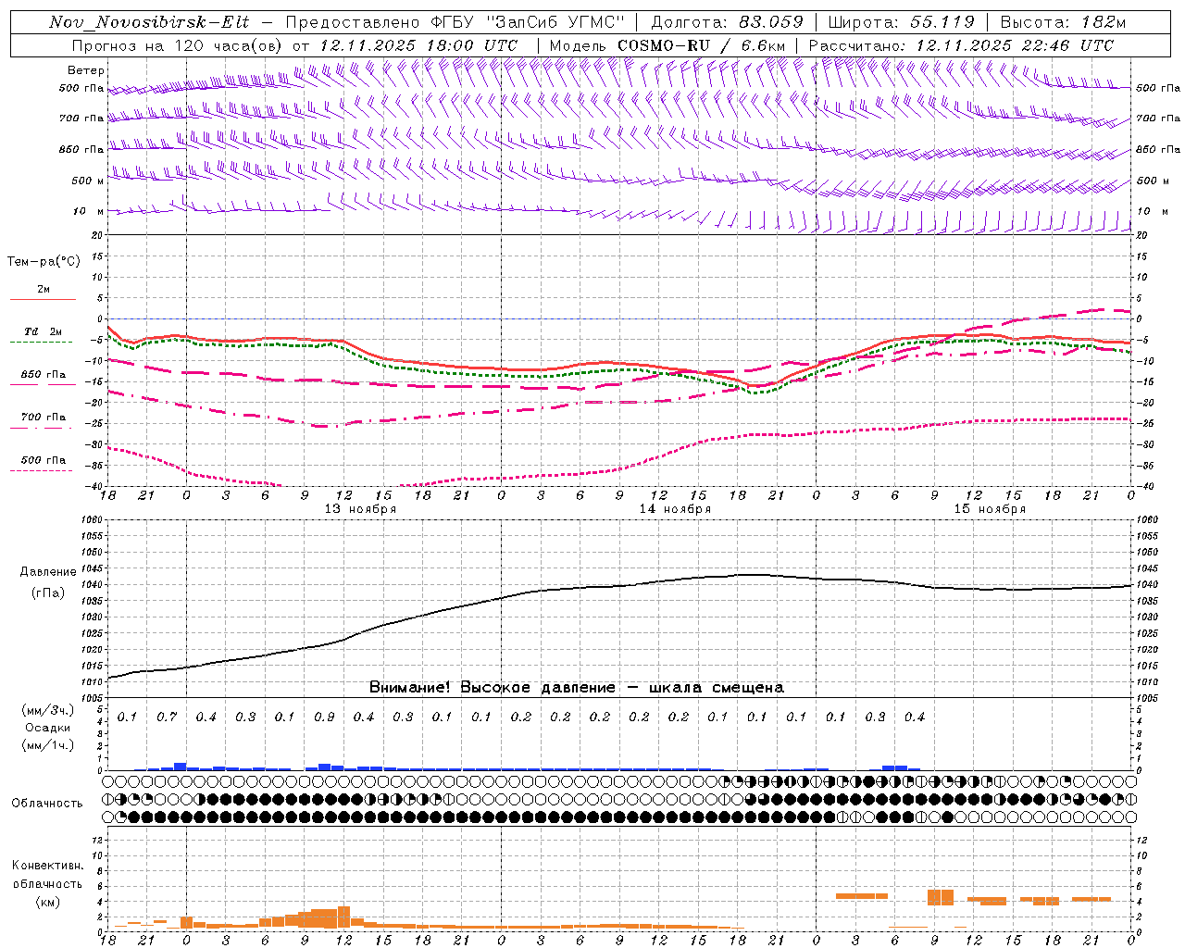Click the Ветер wind panel label

coord(86,70)
